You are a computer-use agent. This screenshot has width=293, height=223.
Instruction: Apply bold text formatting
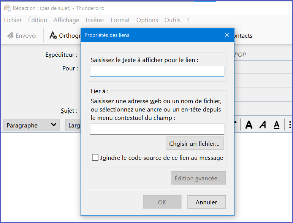click(x=249, y=125)
